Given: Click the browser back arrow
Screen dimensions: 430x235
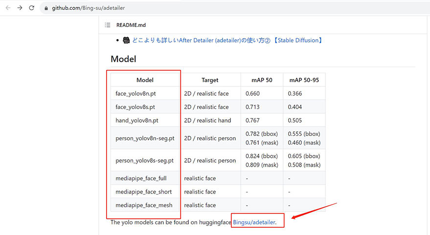Looking at the screenshot, I should pyautogui.click(x=8, y=8).
